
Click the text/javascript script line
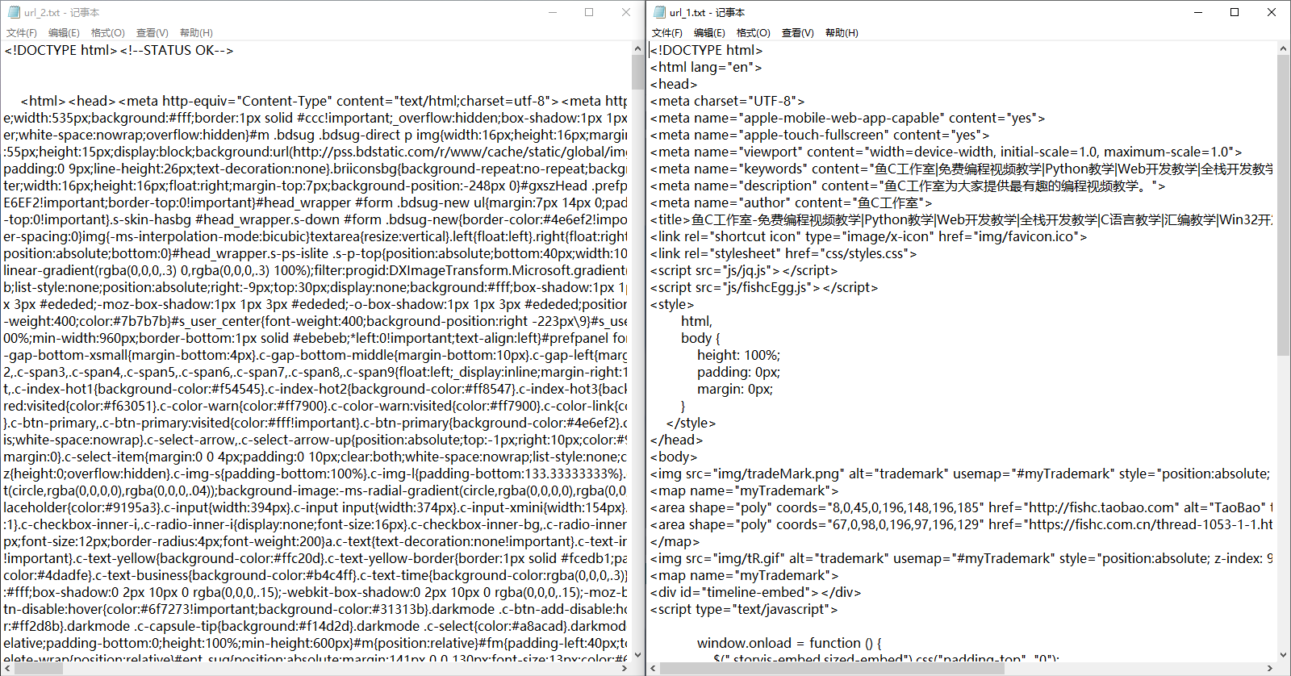pos(744,609)
